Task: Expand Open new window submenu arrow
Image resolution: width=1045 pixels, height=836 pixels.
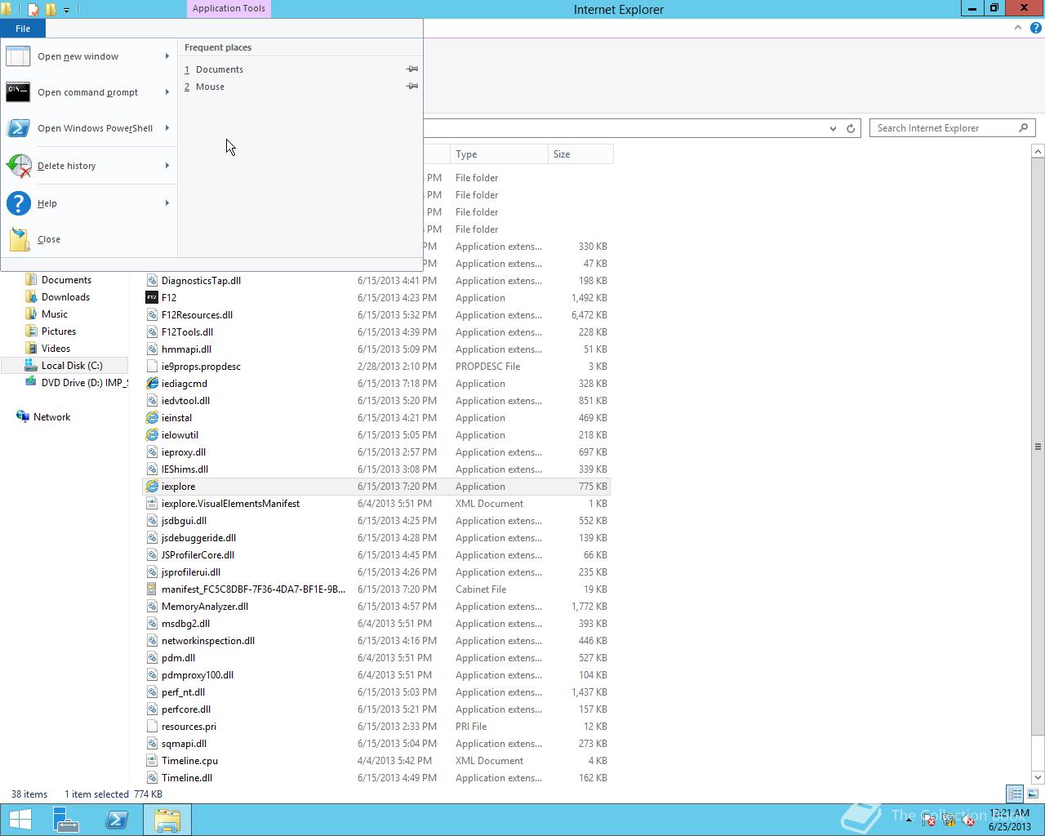Action: click(x=167, y=56)
